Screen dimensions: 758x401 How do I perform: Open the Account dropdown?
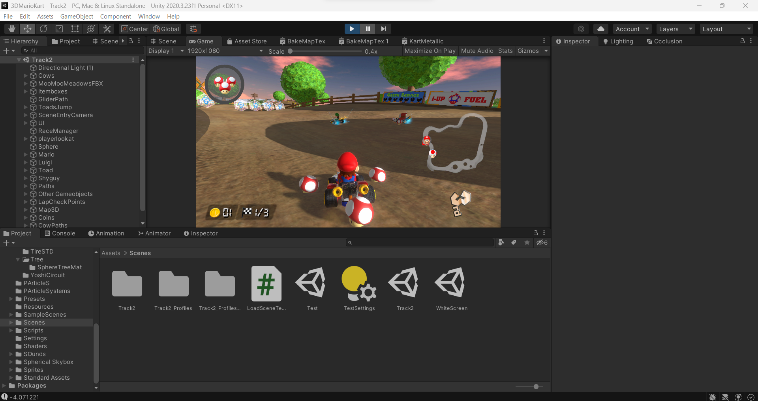(x=632, y=29)
